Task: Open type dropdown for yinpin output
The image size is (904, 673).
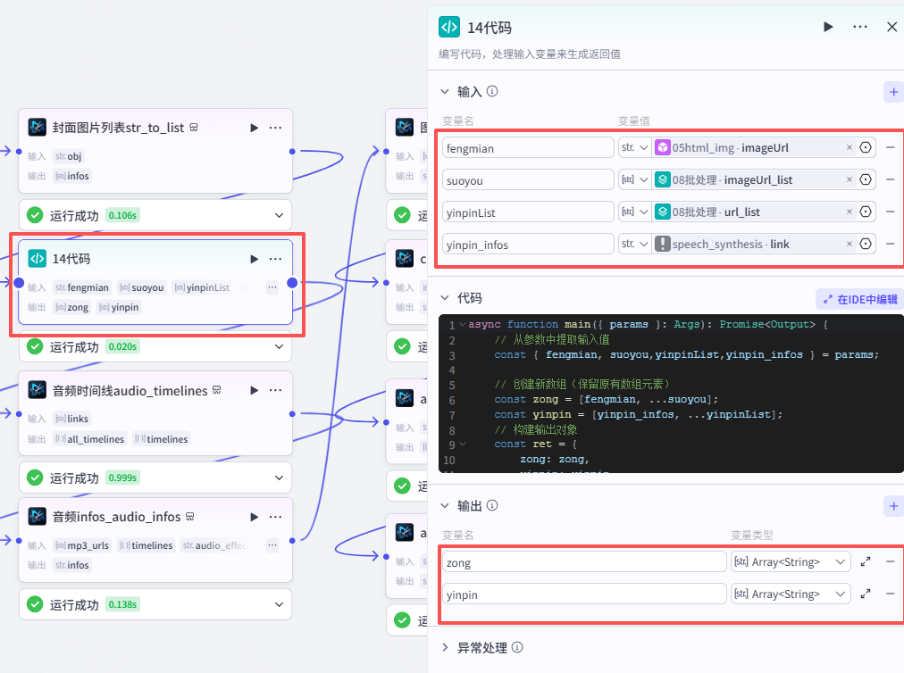Action: coord(791,594)
